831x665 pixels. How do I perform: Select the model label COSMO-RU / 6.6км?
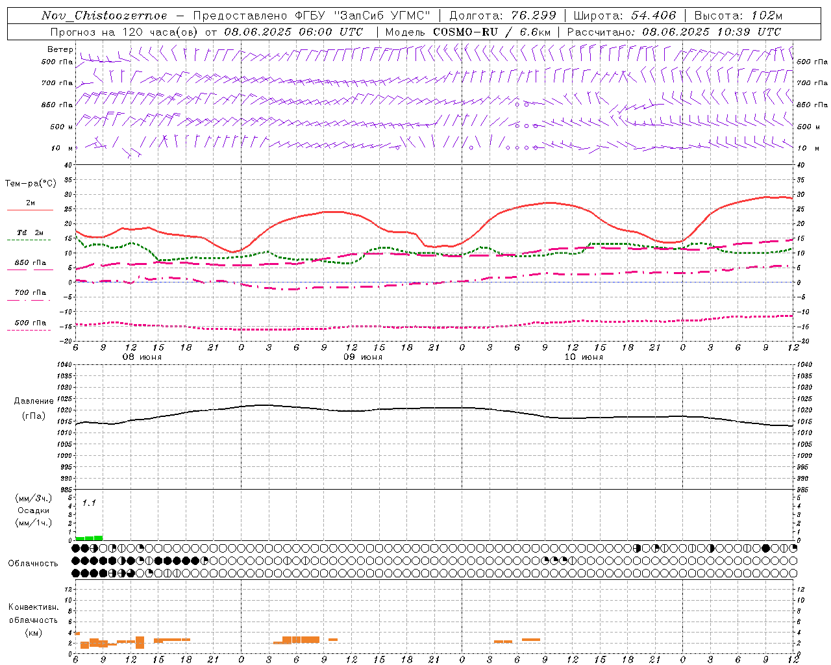click(x=491, y=32)
